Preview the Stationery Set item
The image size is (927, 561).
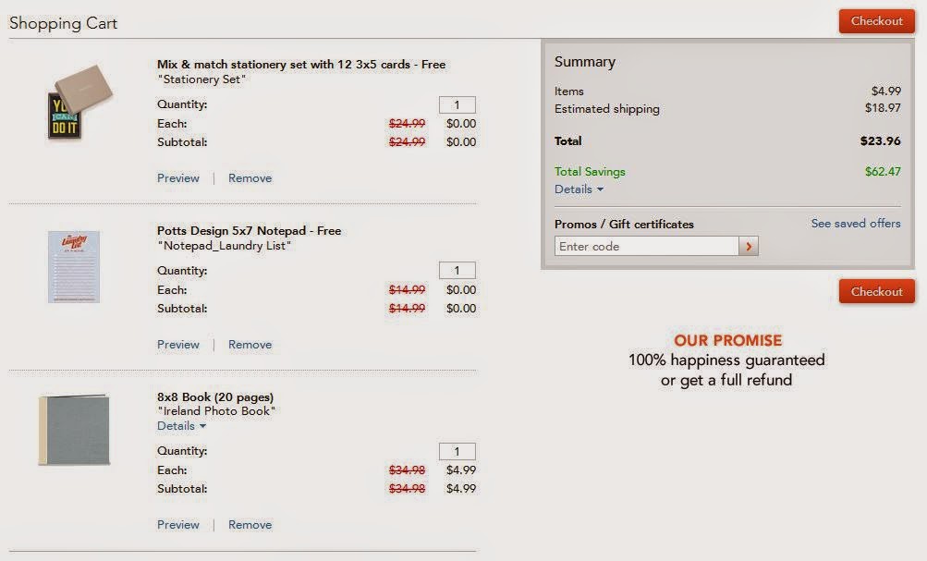178,178
